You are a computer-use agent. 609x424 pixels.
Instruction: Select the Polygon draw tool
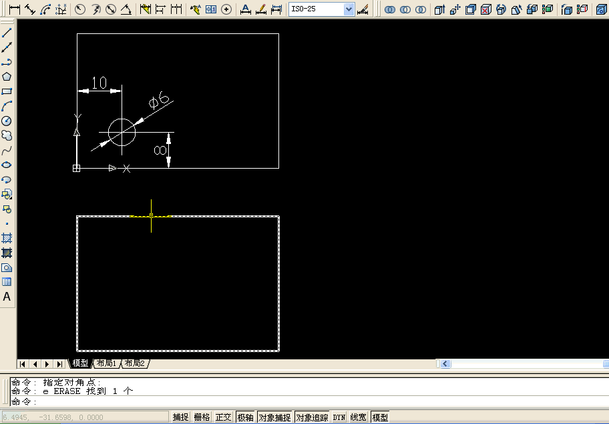click(x=7, y=77)
